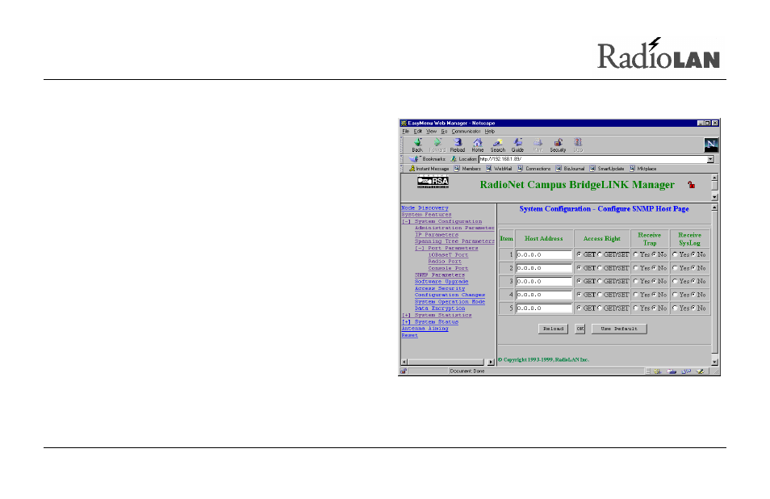770x499 pixels.
Task: Select GET/SET access right for item 5
Action: coord(600,308)
